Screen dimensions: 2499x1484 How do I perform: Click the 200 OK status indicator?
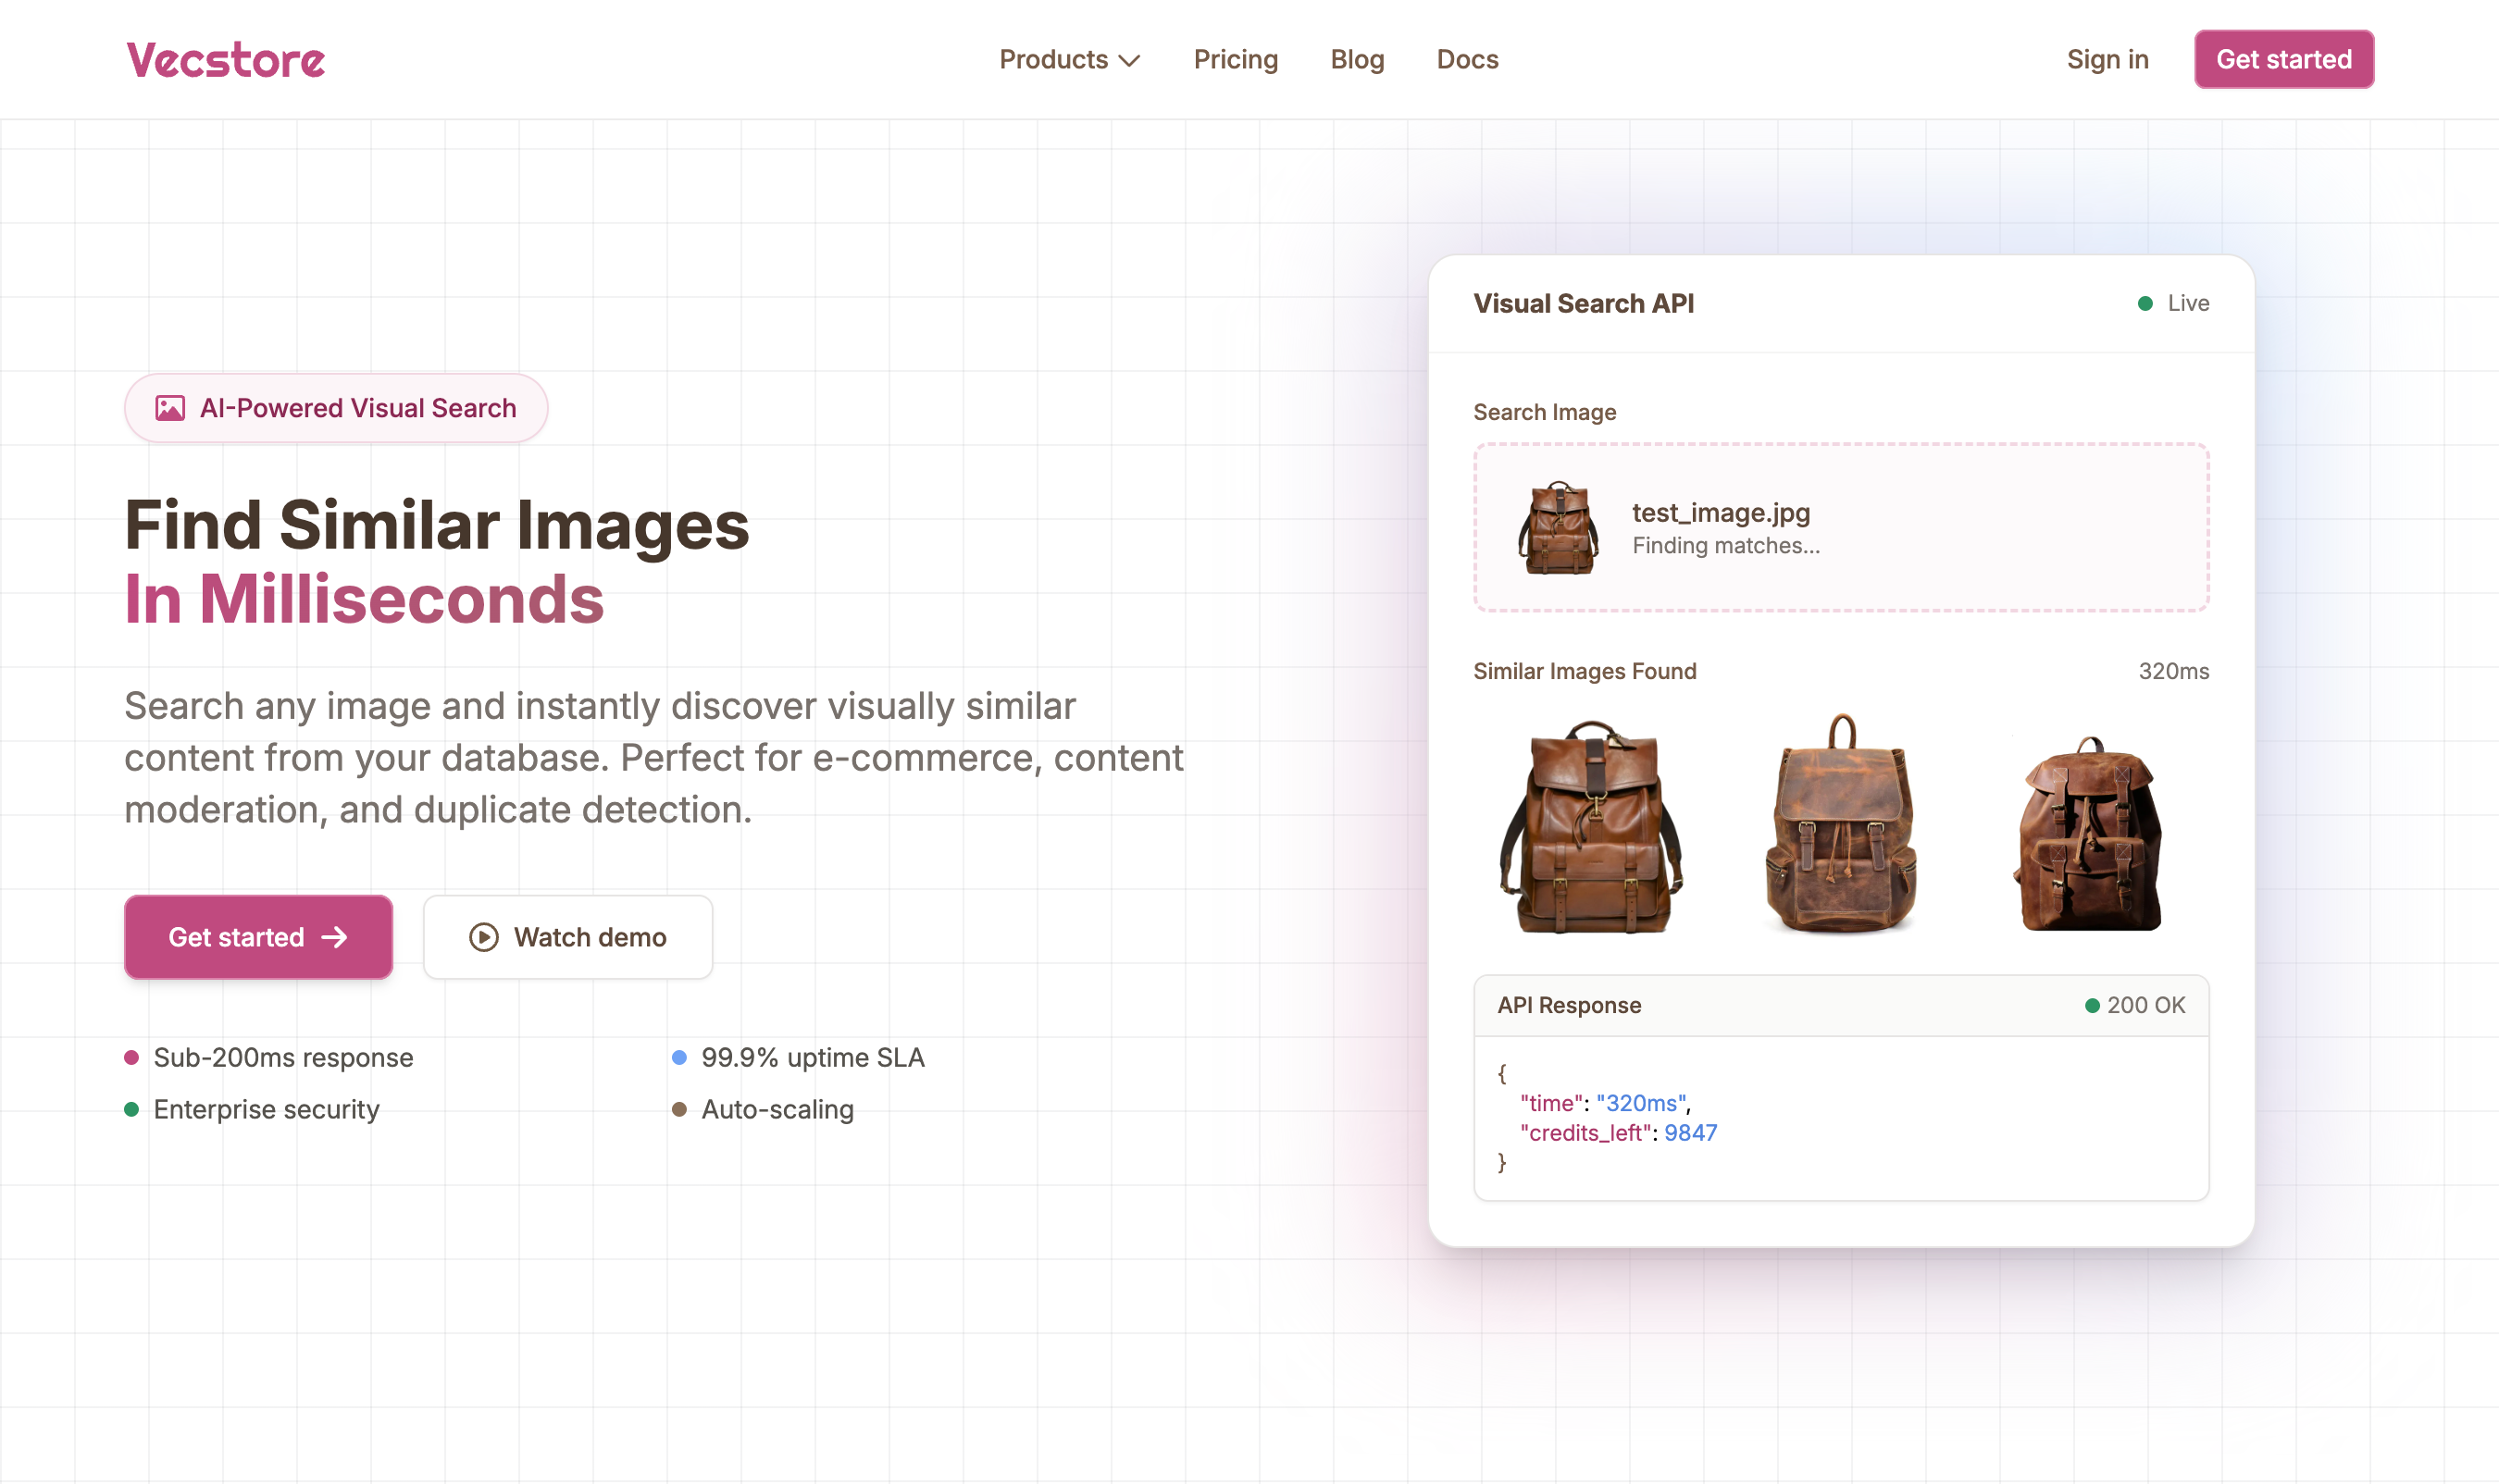point(2135,1005)
